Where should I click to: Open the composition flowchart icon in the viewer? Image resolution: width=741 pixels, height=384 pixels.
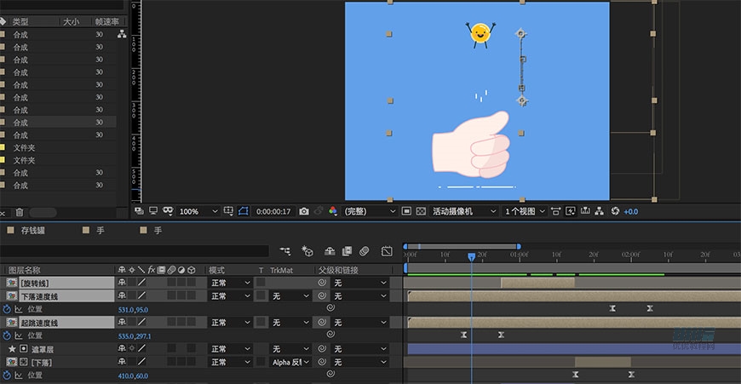600,211
